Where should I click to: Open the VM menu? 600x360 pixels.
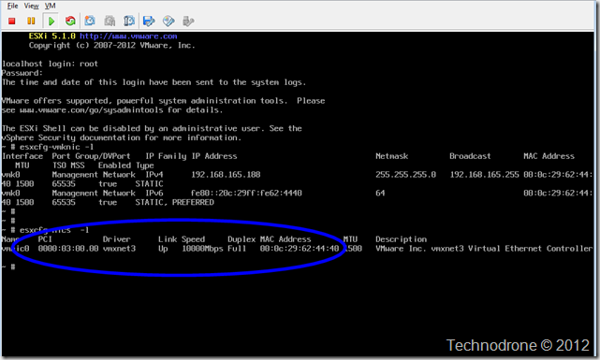click(x=51, y=6)
